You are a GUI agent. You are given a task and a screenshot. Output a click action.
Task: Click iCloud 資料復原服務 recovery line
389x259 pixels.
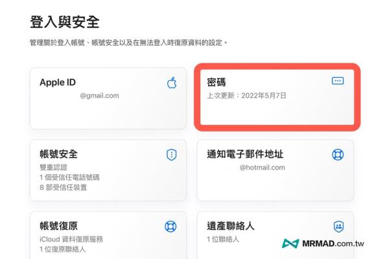71,239
